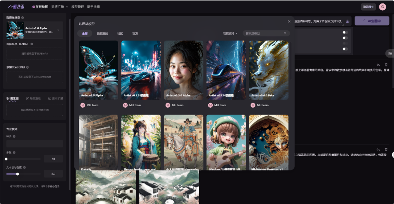Click reuse arrow icon on the first generation record
394x204 pixels.
pyautogui.click(x=378, y=65)
